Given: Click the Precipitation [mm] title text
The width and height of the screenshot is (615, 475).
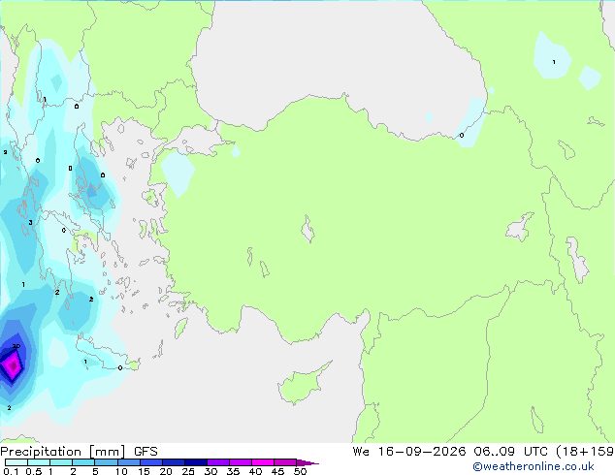Looking at the screenshot, I should click(x=63, y=452).
